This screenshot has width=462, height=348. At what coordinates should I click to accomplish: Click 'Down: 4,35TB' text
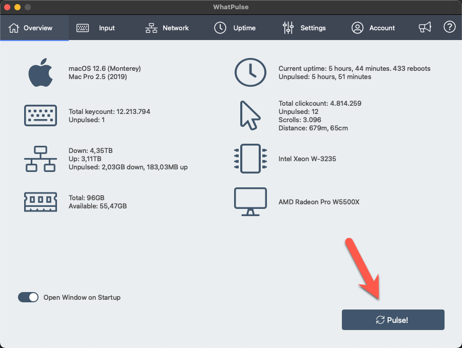[90, 150]
